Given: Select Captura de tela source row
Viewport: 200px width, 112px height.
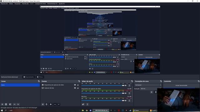Looking at the screenshot, I should pos(60,88).
